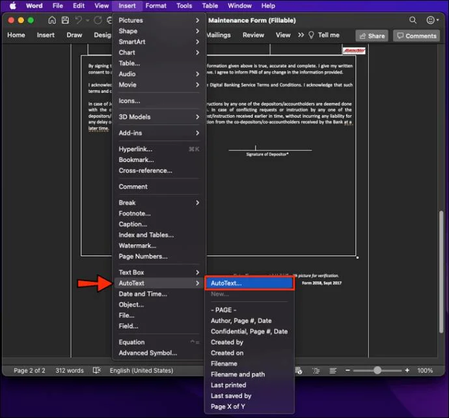Switch to Draft view icon in status bar
The image size is (449, 418).
tap(333, 370)
